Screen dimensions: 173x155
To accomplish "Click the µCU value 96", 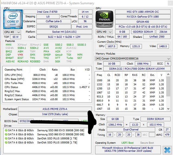I will point(85,21).
